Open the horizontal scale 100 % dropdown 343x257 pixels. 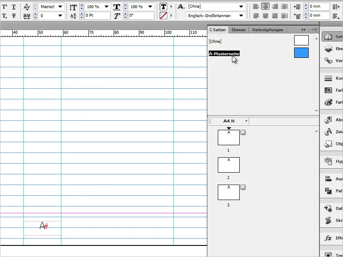coord(150,7)
